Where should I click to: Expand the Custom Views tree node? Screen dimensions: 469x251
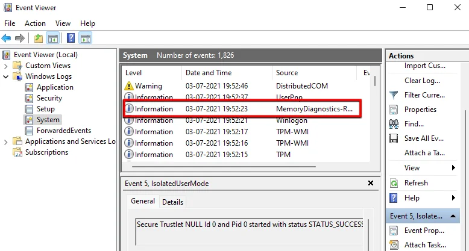tap(7, 66)
